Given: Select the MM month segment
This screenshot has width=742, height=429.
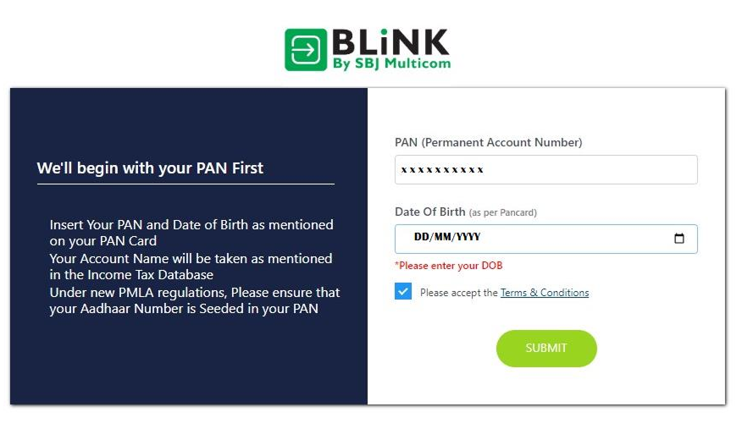Looking at the screenshot, I should 442,238.
